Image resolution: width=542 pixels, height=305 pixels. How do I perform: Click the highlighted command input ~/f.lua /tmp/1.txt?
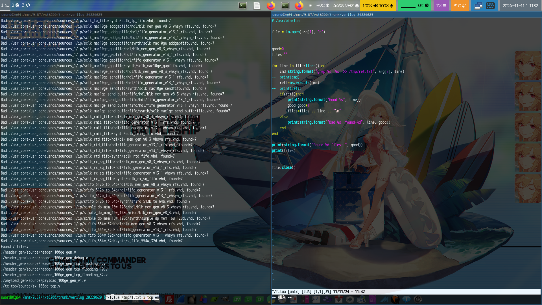pos(132,297)
